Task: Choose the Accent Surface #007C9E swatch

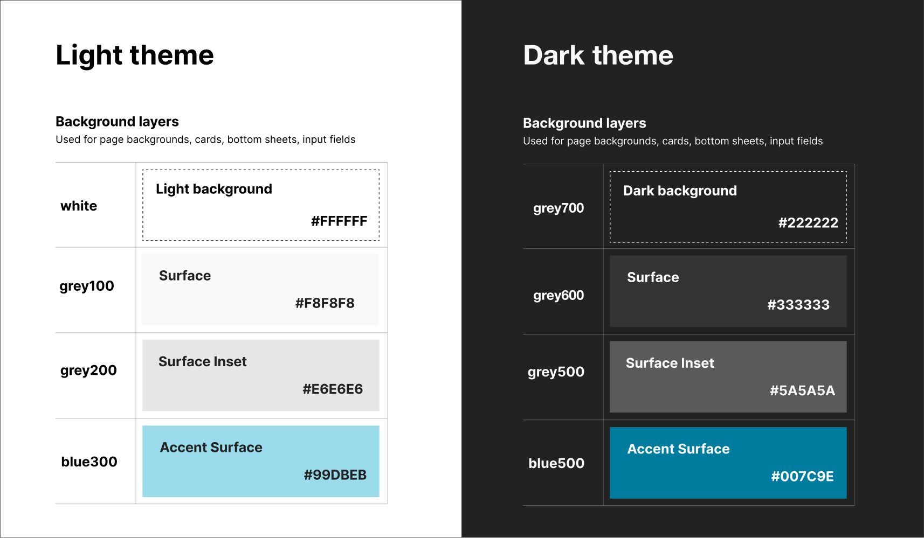Action: tap(728, 463)
